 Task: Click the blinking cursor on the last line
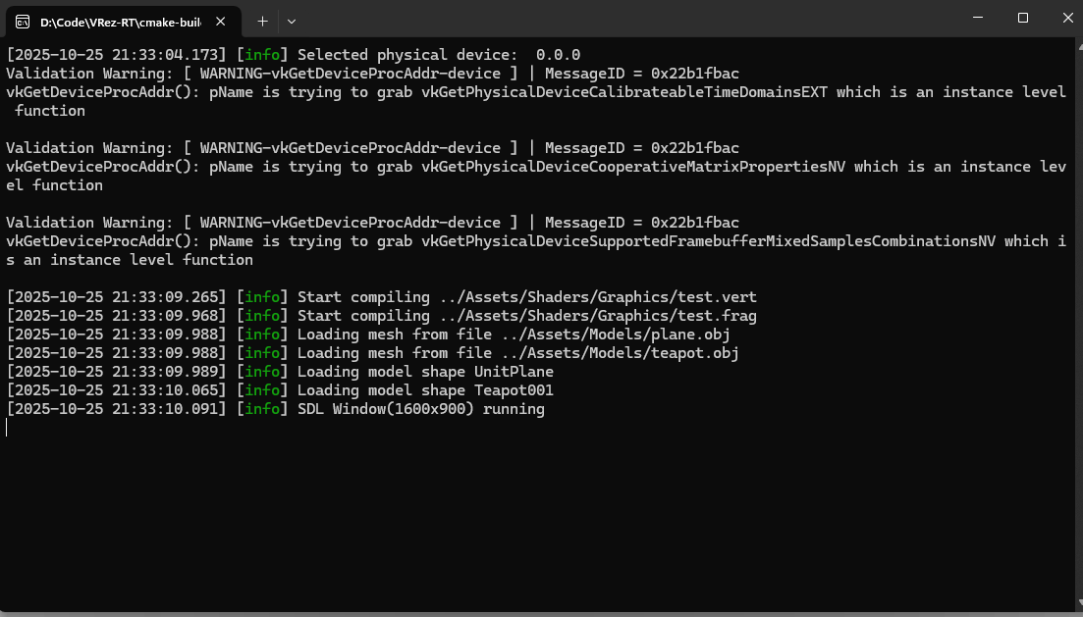pos(7,428)
